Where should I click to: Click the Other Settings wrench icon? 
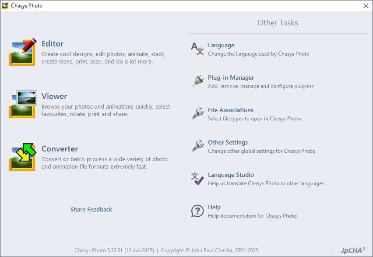[197, 146]
